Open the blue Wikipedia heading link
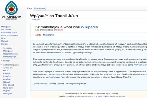 (x=89, y=27)
